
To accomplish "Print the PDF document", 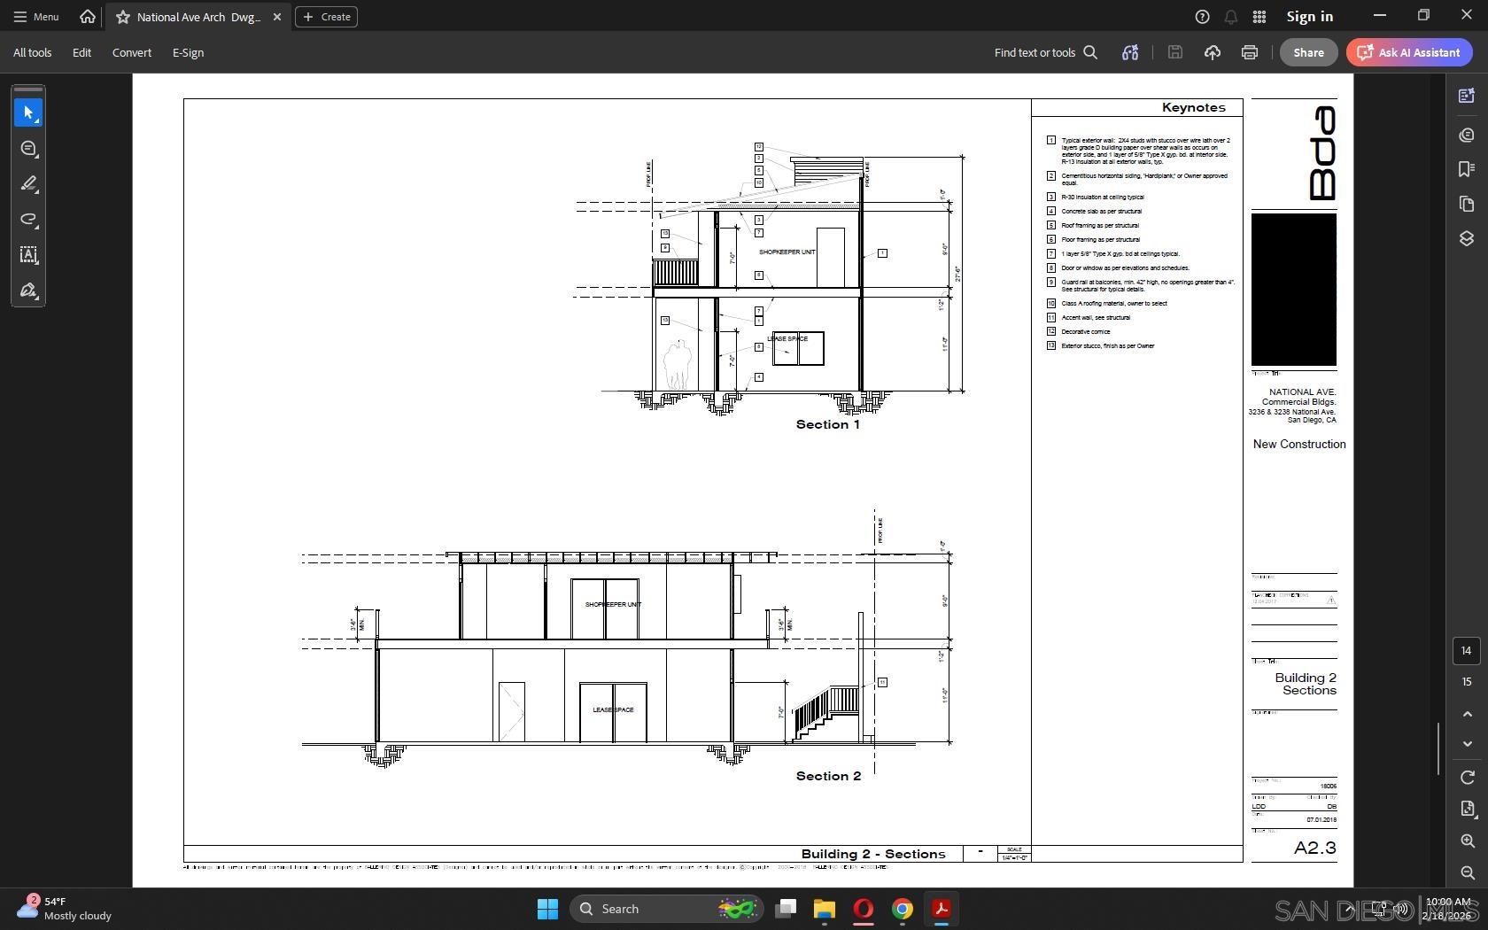I will (x=1249, y=52).
